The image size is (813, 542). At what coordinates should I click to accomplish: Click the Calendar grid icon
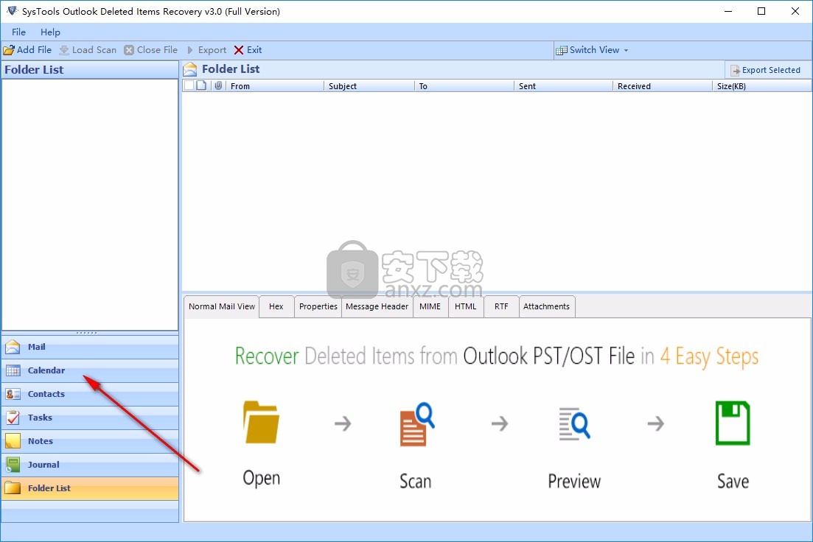[x=13, y=370]
